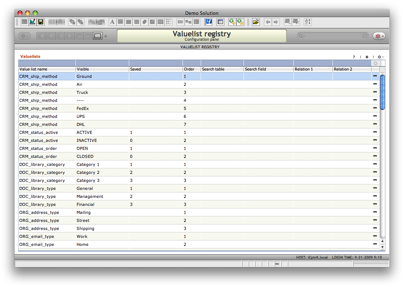This screenshot has width=404, height=287.
Task: Click the blue flag internationalization icon
Action: [x=208, y=22]
